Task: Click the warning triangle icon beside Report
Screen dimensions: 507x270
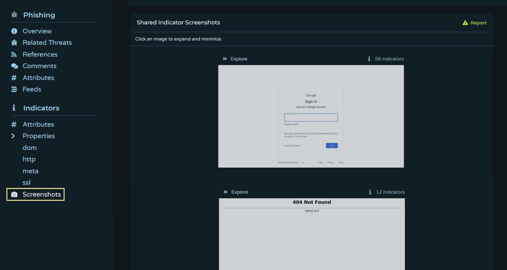Action: click(465, 23)
